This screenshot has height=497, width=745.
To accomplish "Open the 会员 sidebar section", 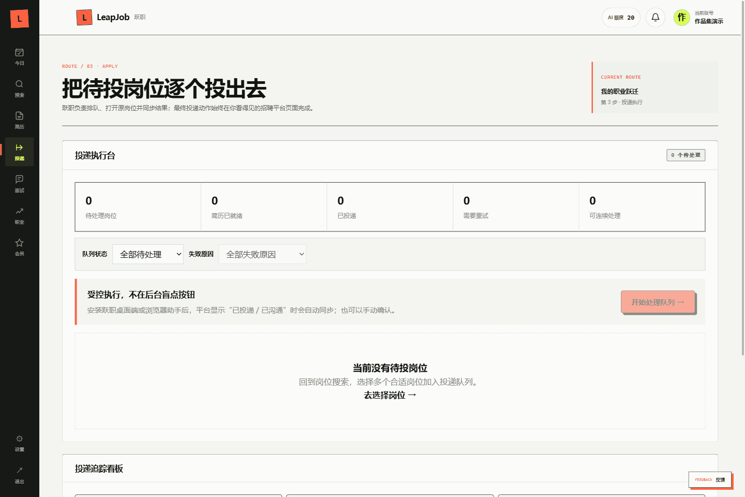I will (x=19, y=247).
